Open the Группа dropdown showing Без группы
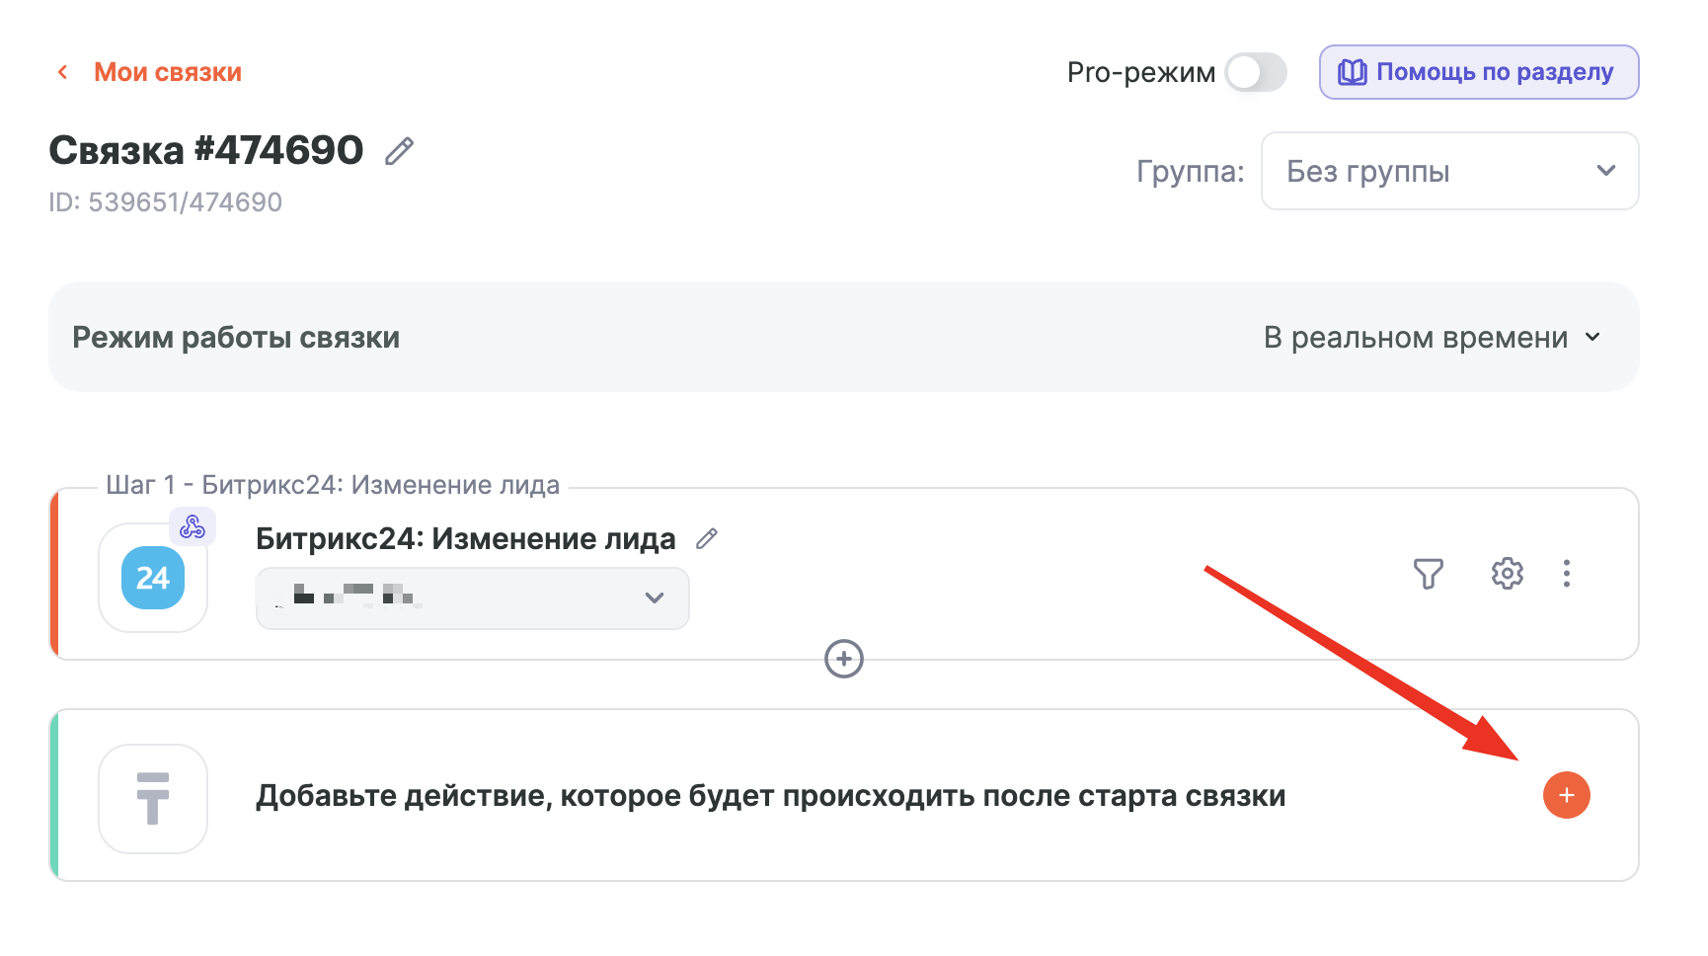Screen dimensions: 1708x956 pos(1449,171)
